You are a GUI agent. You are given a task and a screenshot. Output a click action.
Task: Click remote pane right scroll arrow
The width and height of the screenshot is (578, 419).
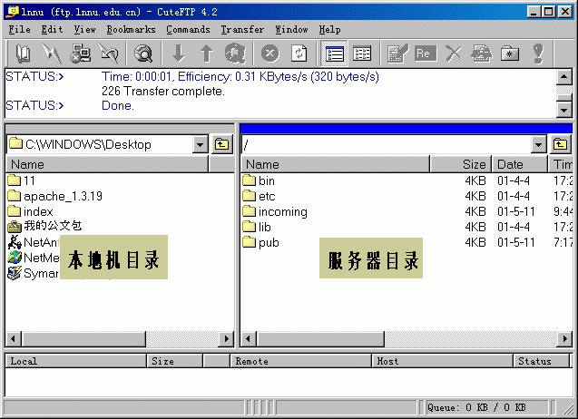(564, 339)
